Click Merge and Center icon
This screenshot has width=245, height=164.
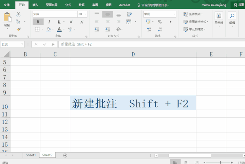pyautogui.click(x=129, y=22)
